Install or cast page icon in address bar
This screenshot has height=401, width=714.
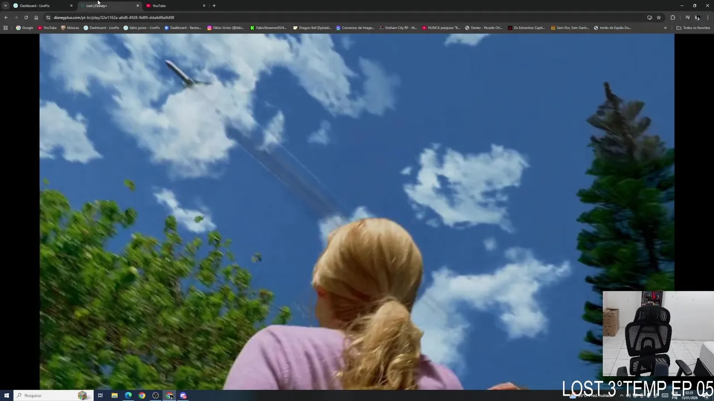tap(649, 17)
